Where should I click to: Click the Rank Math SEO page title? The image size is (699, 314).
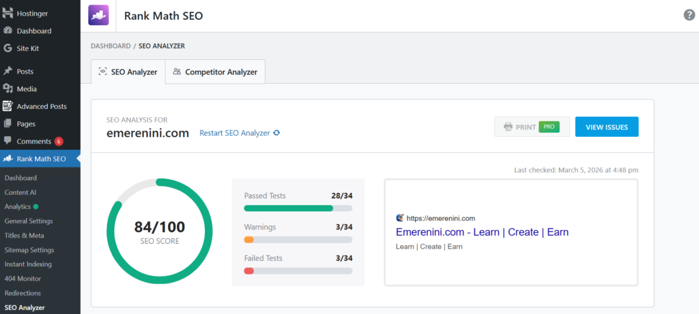pyautogui.click(x=163, y=16)
